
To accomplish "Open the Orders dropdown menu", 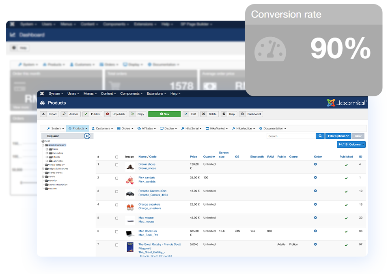I will point(125,128).
